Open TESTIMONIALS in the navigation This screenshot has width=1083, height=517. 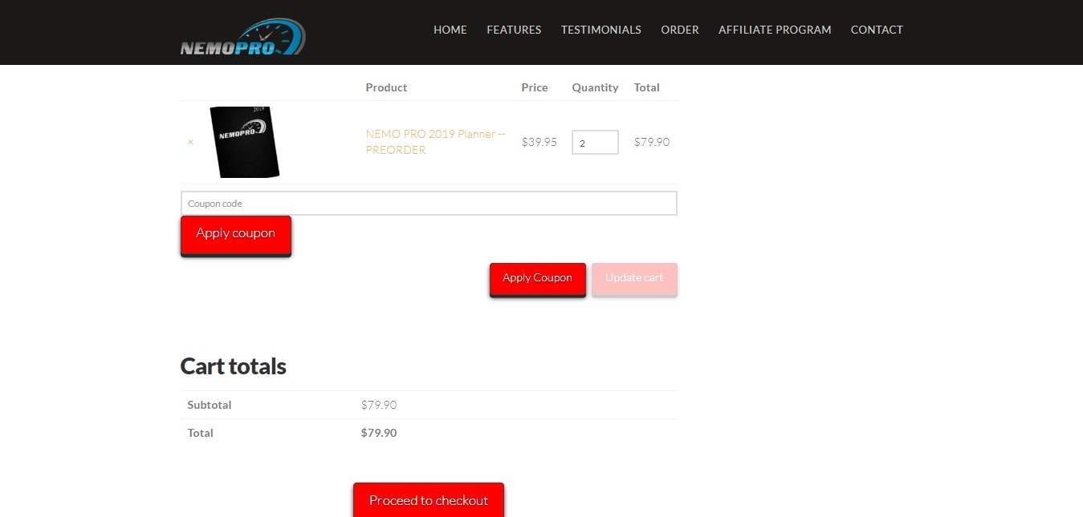tap(601, 30)
